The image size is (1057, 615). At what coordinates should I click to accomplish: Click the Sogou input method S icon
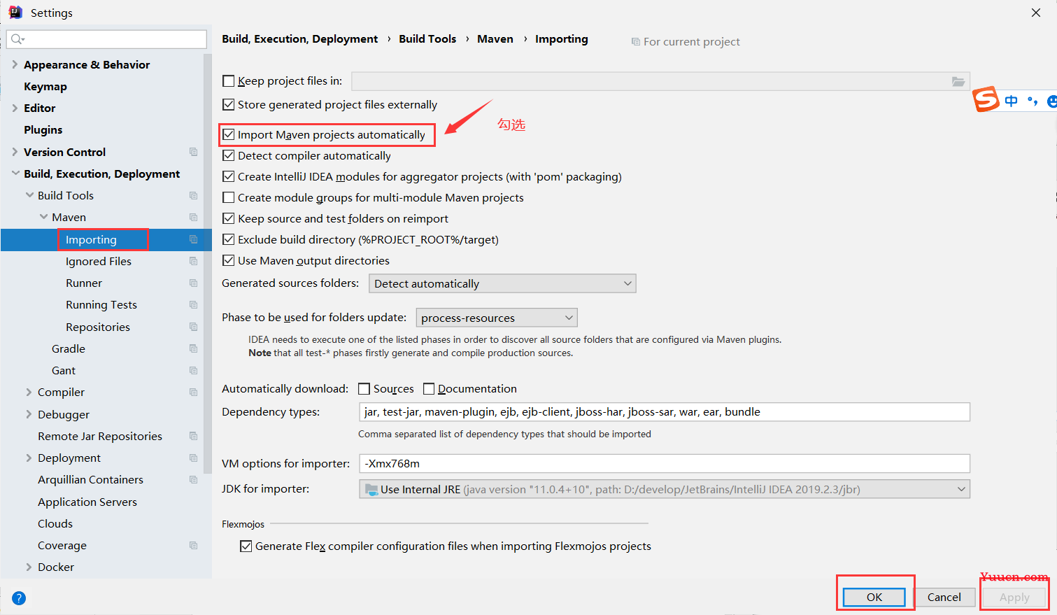pyautogui.click(x=986, y=99)
